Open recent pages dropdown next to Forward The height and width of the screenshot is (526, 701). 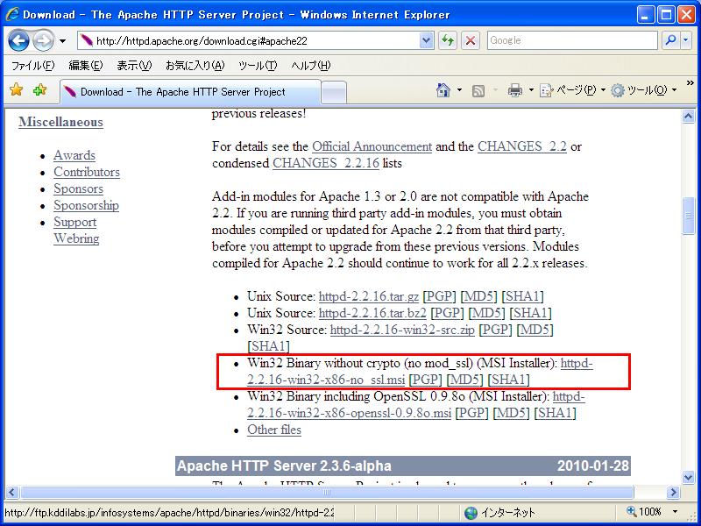click(x=62, y=41)
